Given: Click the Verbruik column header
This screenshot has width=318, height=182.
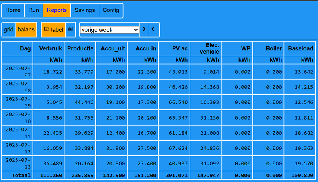Looking at the screenshot, I should pos(48,48).
